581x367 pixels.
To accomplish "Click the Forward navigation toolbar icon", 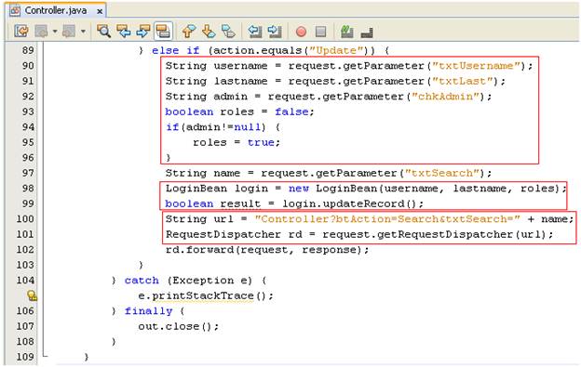I will tap(69, 31).
